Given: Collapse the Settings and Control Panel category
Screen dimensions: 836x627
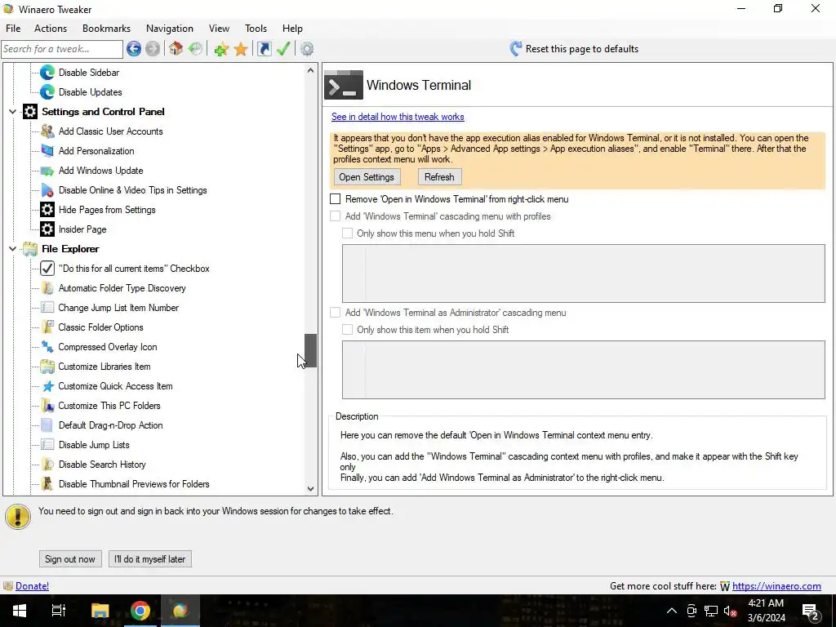Looking at the screenshot, I should pyautogui.click(x=13, y=112).
